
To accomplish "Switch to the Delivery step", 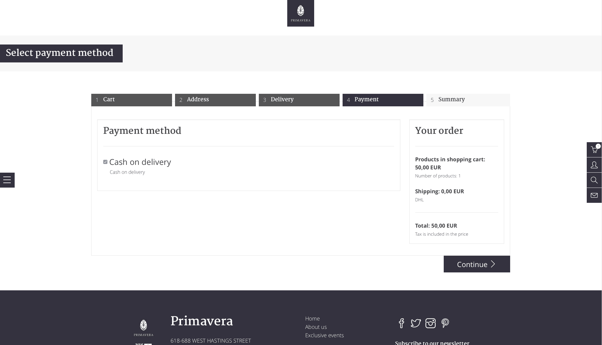I will coord(299,100).
